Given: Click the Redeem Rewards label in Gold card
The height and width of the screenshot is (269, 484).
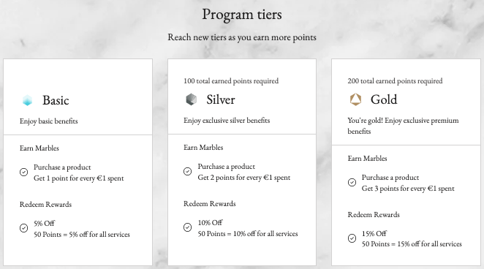Looking at the screenshot, I should click(374, 215).
